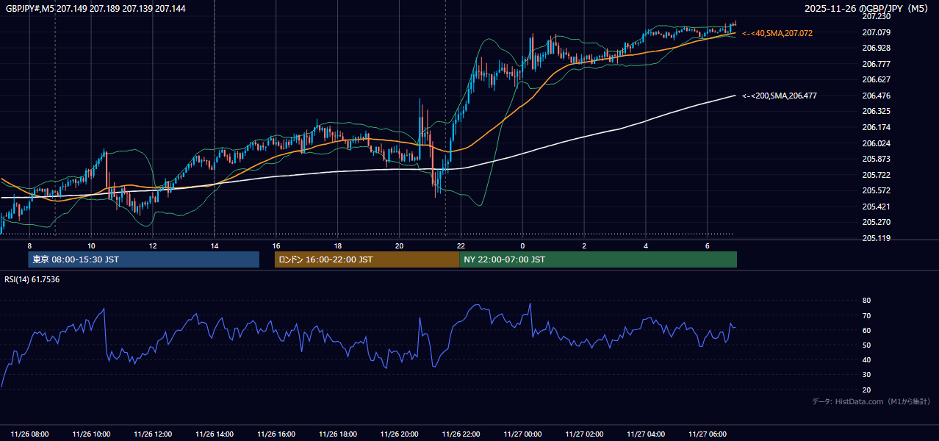
Task: Click price axis value 206.476
Action: (876, 96)
